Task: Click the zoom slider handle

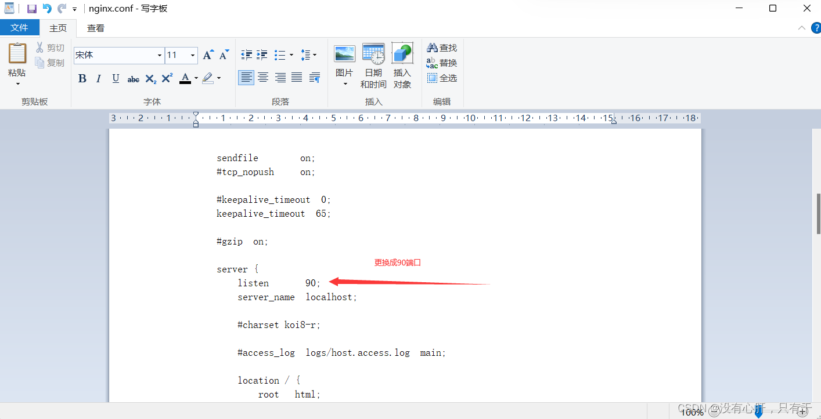Action: pyautogui.click(x=758, y=412)
